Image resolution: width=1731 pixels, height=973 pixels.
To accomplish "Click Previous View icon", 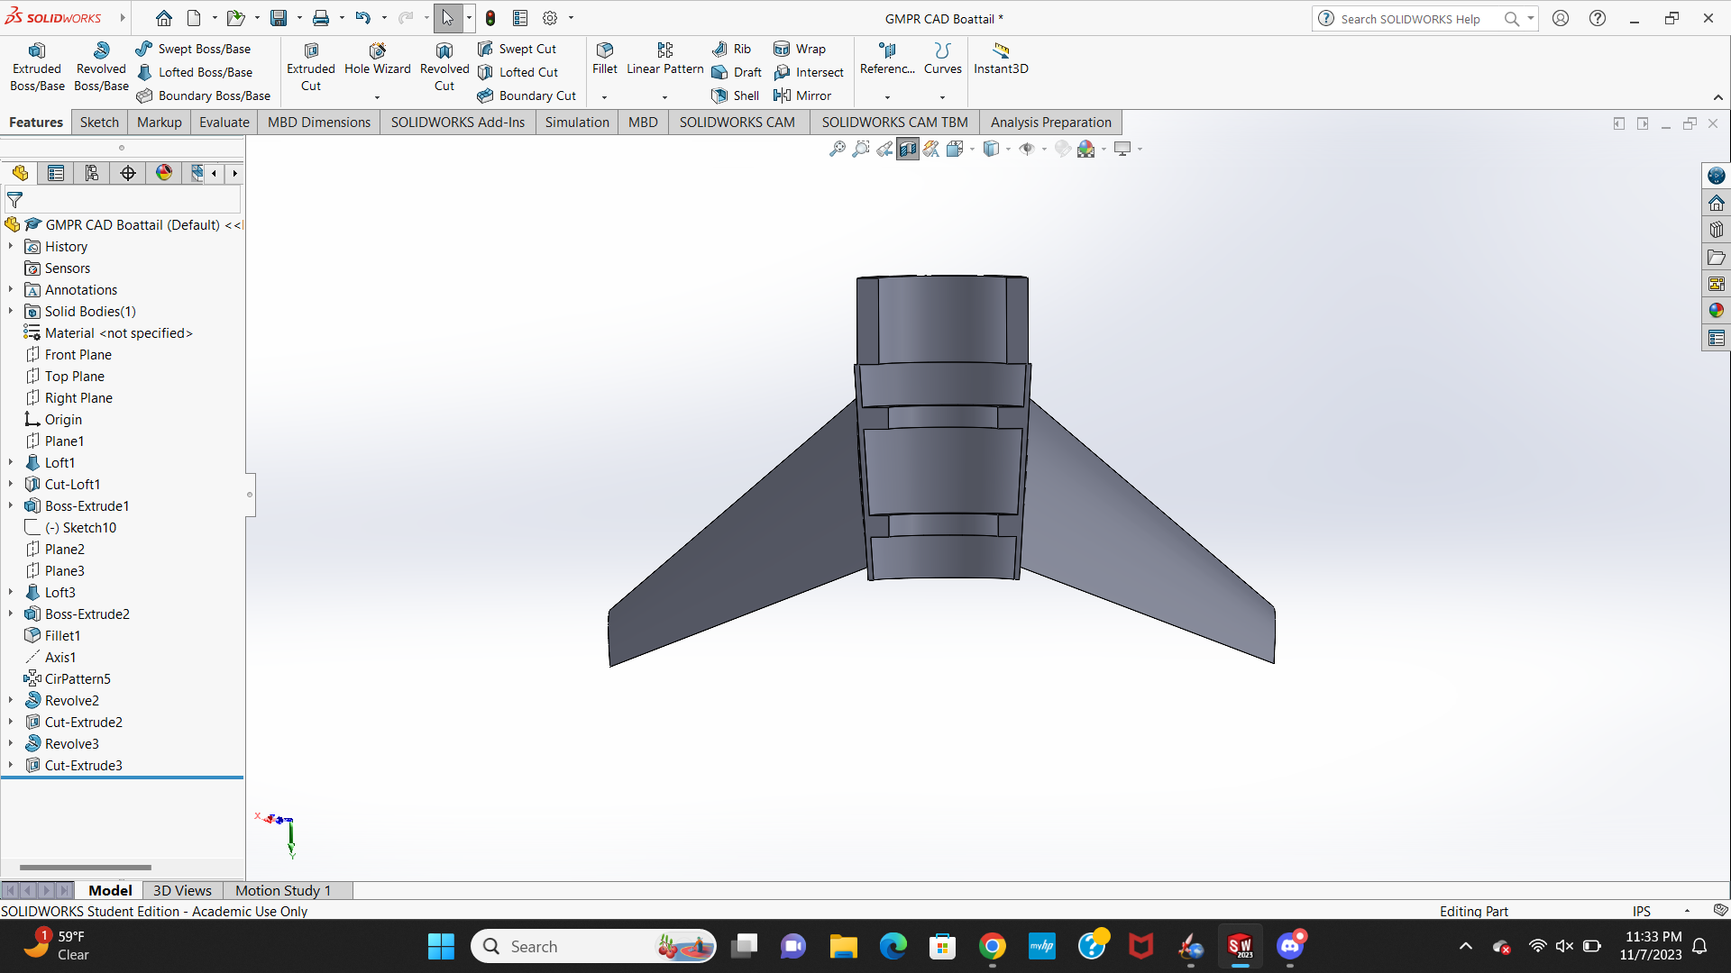I will pos(884,149).
